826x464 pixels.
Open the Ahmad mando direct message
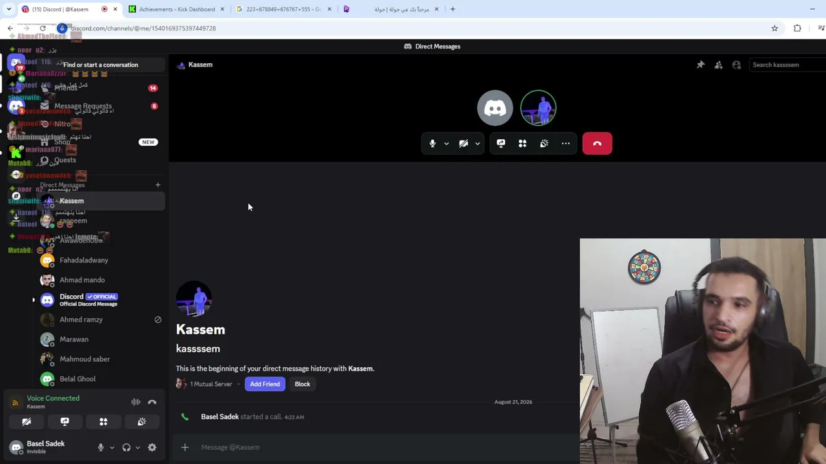coord(101,280)
